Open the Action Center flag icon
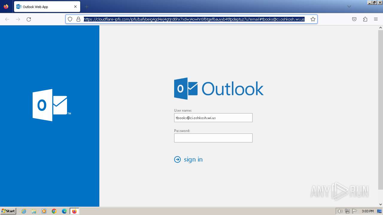 (355, 211)
